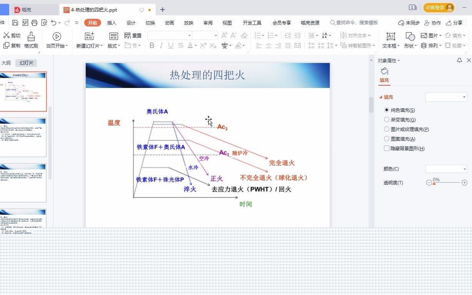Toggle Strikethrough formatting
This screenshot has height=295, width=472.
(180, 46)
